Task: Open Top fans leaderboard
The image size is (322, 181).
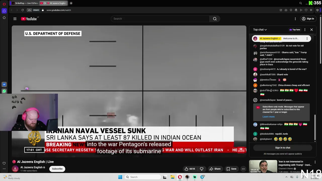Action: pos(295,30)
